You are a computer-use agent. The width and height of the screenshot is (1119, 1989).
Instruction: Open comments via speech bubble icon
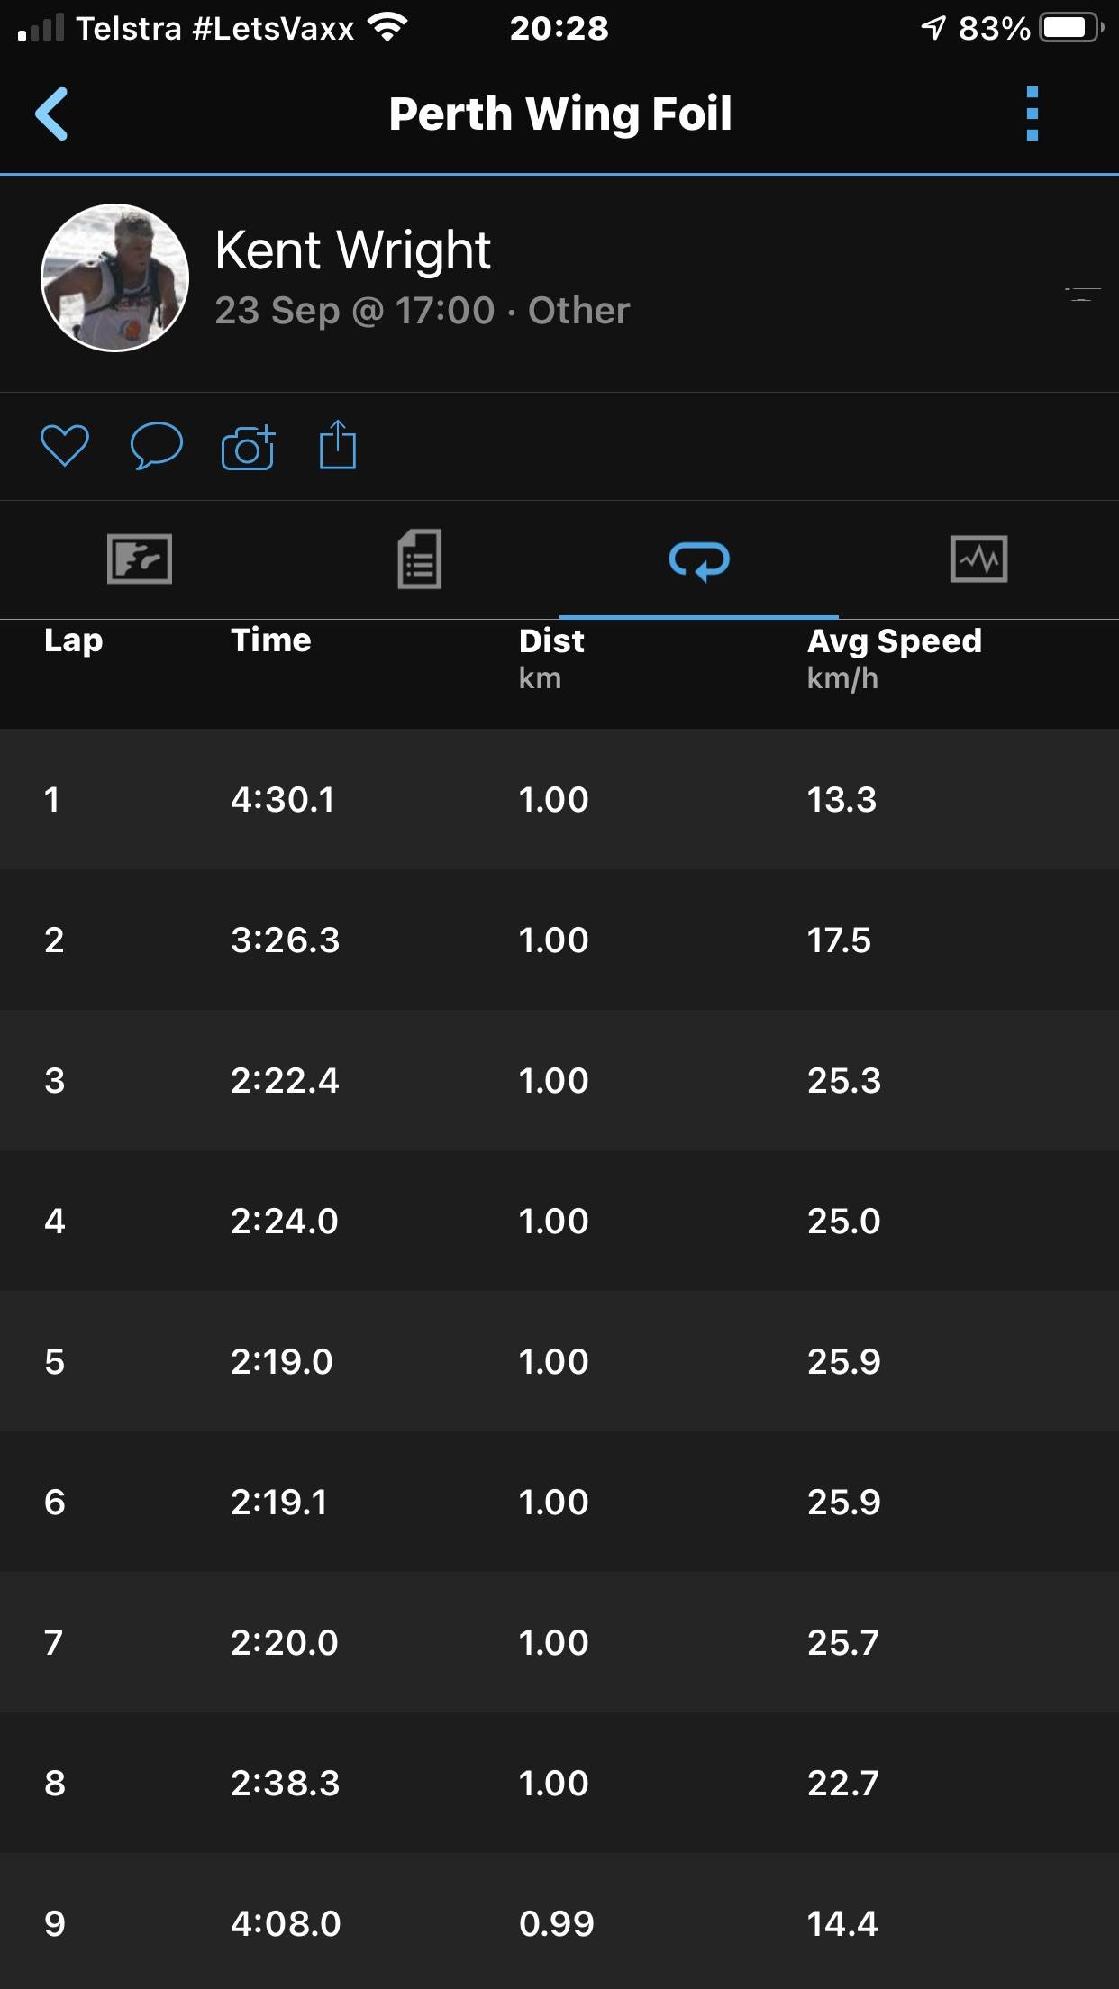157,446
